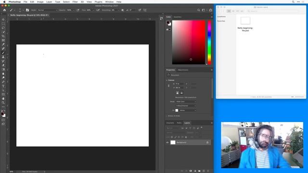308x173 pixels.
Task: Open the brush blending Mode dropdown
Action: pyautogui.click(x=47, y=10)
